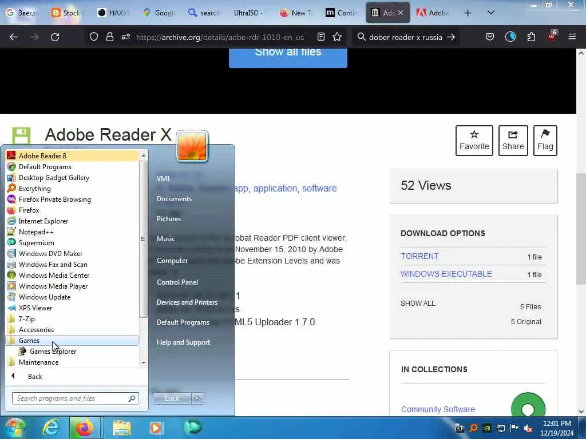586x439 pixels.
Task: Open the Firefox extensions menu
Action: click(x=531, y=37)
